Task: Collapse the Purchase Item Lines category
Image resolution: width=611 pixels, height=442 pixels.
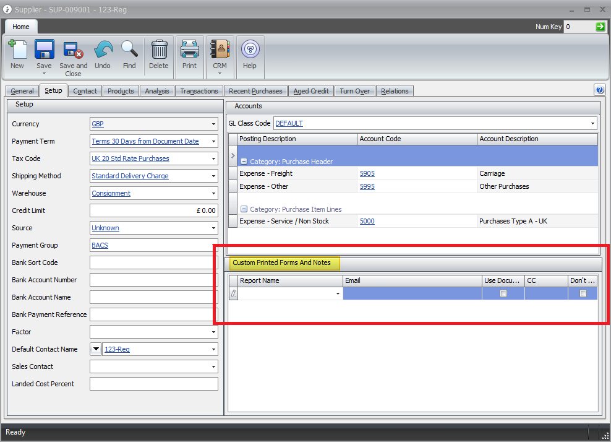Action: (244, 209)
